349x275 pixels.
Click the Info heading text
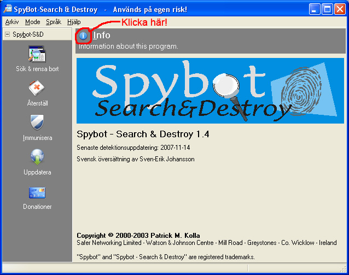pos(102,35)
